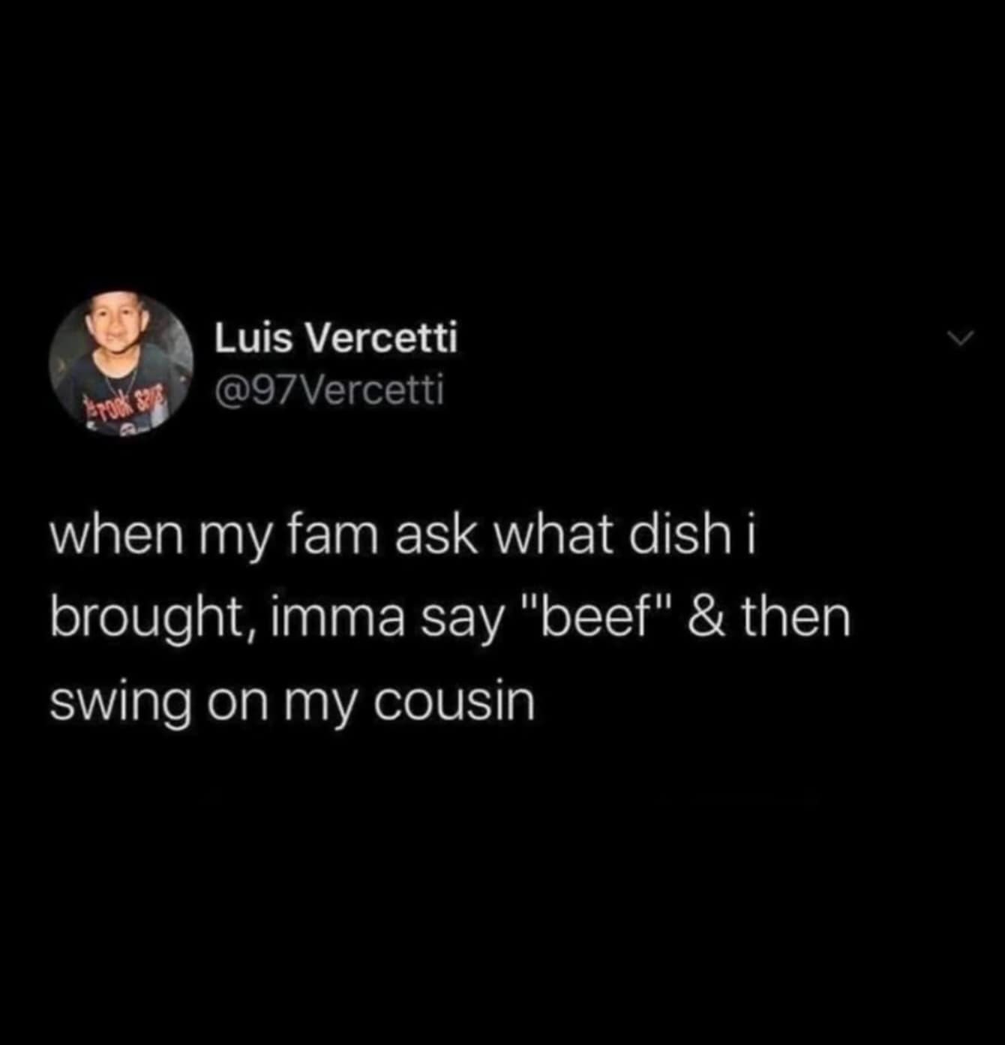1005x1045 pixels.
Task: Open Luis Vercetti's round profile picture
Action: pyautogui.click(x=121, y=363)
